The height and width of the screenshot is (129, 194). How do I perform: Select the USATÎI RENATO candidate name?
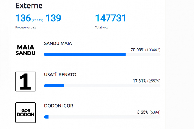pyautogui.click(x=60, y=75)
